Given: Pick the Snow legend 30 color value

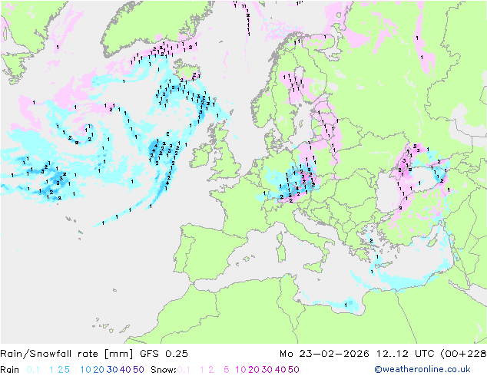Looking at the screenshot, I should pos(267,370).
